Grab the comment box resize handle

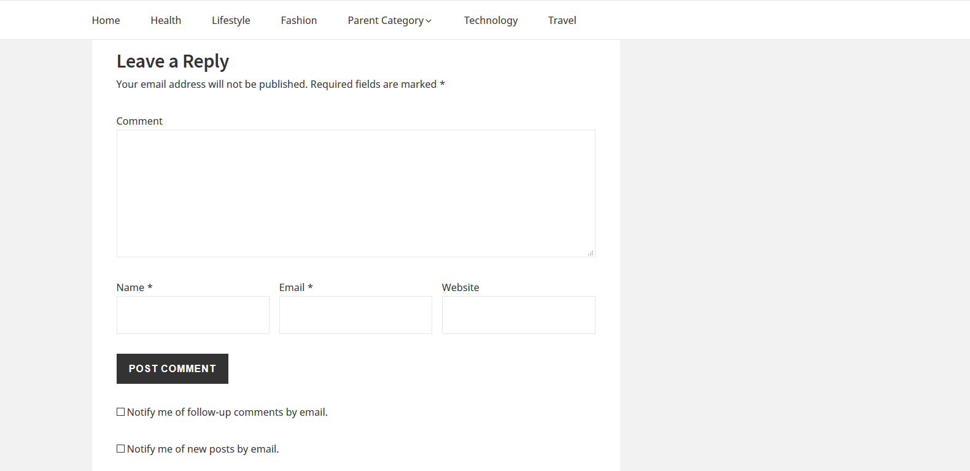pos(591,253)
